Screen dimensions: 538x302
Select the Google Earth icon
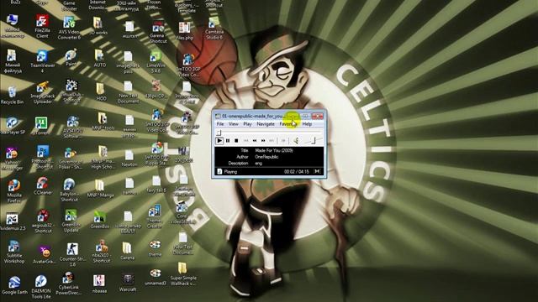pyautogui.click(x=14, y=286)
